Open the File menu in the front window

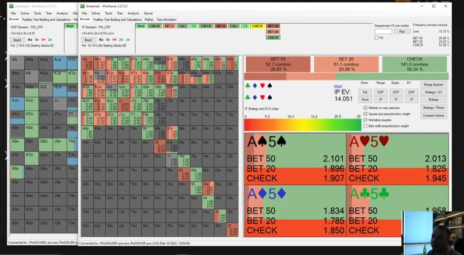coord(85,13)
